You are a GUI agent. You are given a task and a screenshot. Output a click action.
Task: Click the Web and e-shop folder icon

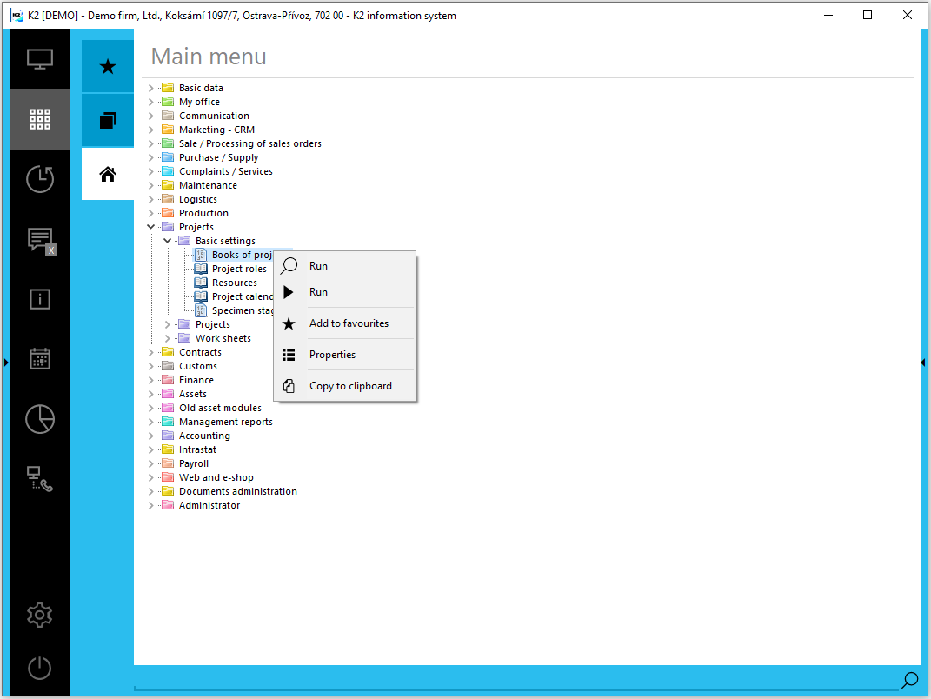[x=168, y=477]
